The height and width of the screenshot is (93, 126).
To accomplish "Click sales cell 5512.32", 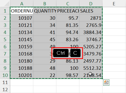I will pyautogui.click(x=91, y=68).
